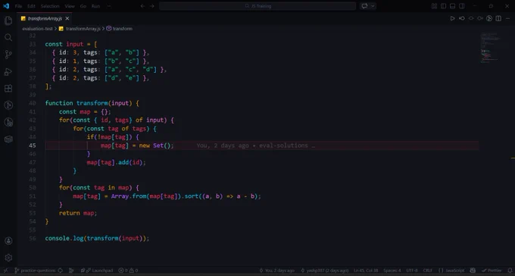Open notifications bell in status bar

tap(510, 271)
